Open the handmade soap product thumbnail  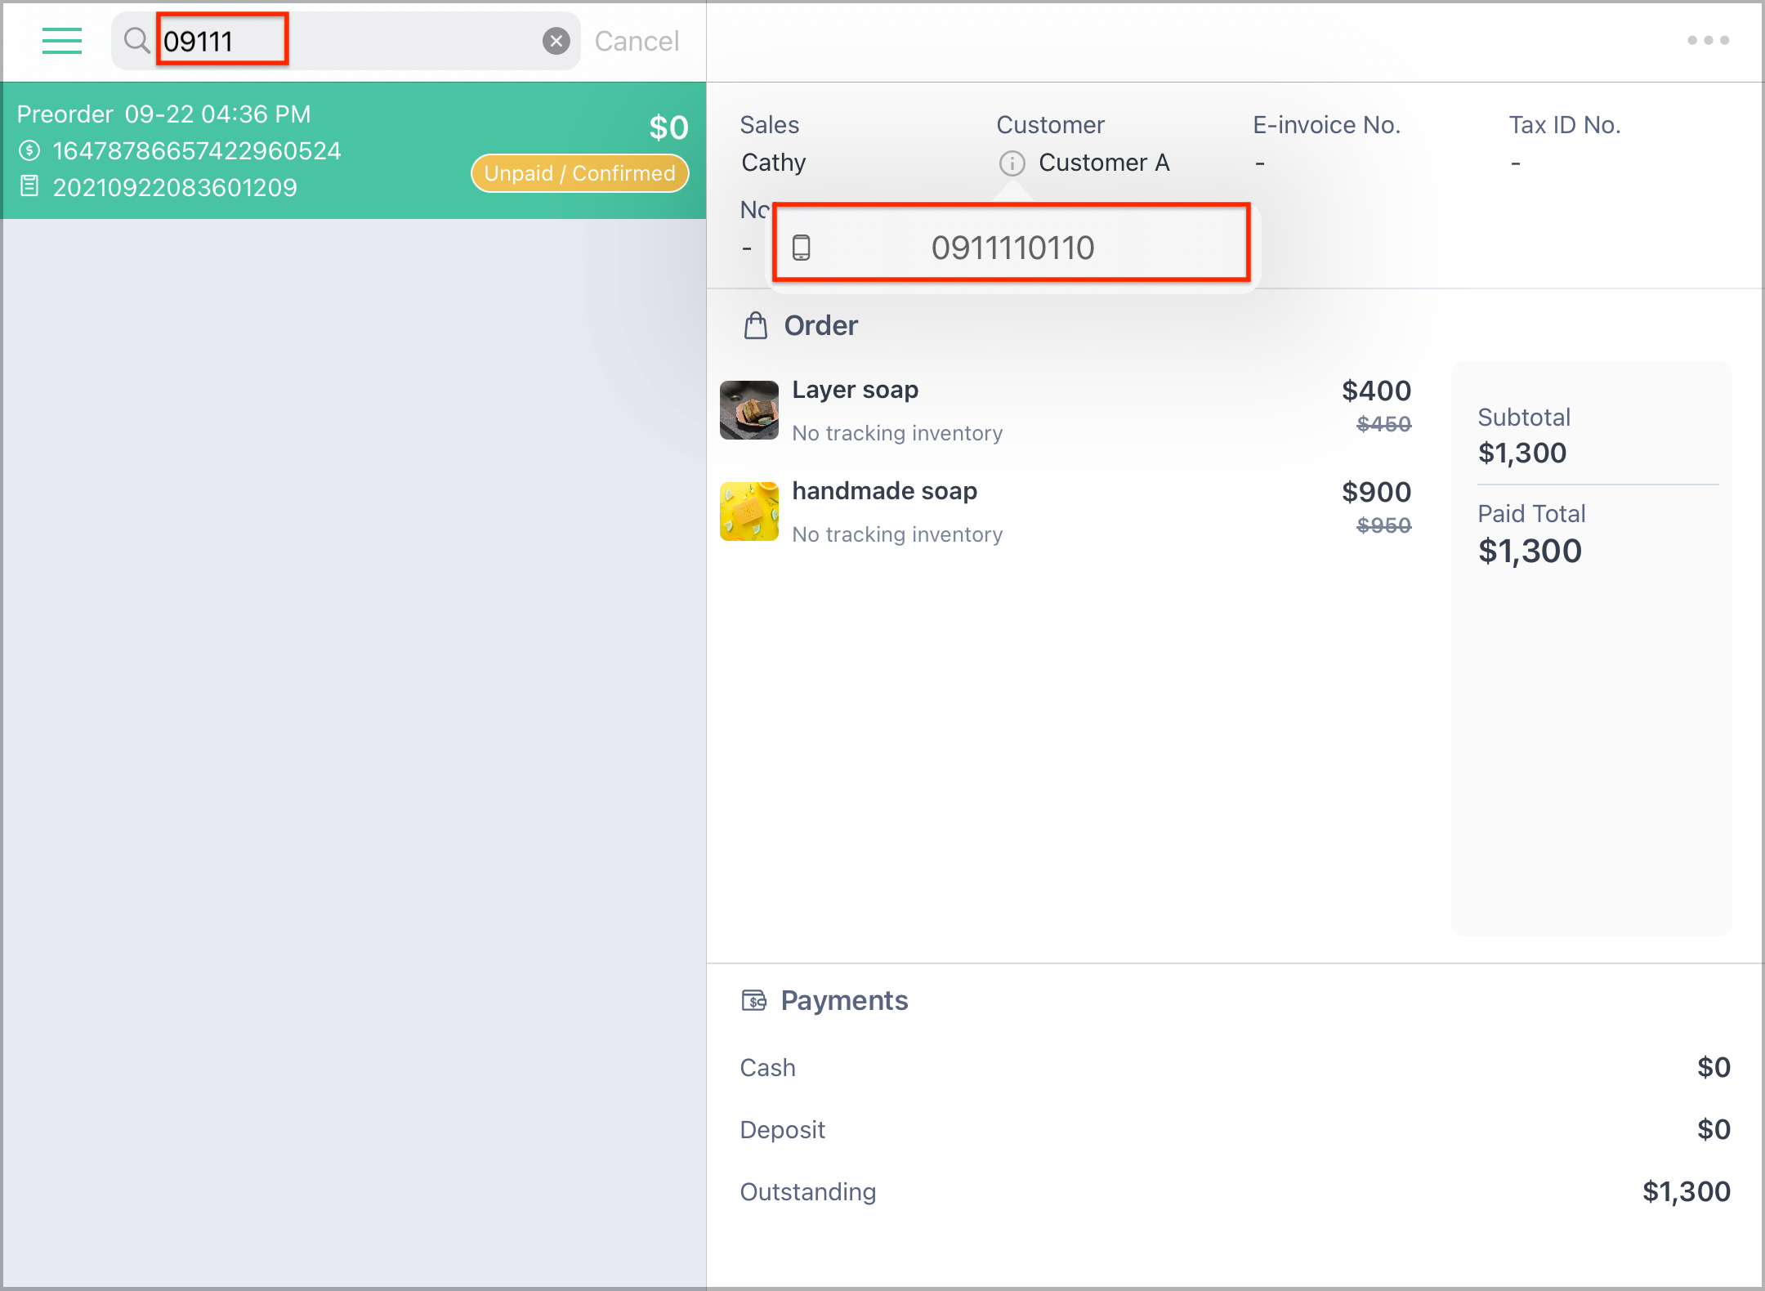tap(748, 511)
